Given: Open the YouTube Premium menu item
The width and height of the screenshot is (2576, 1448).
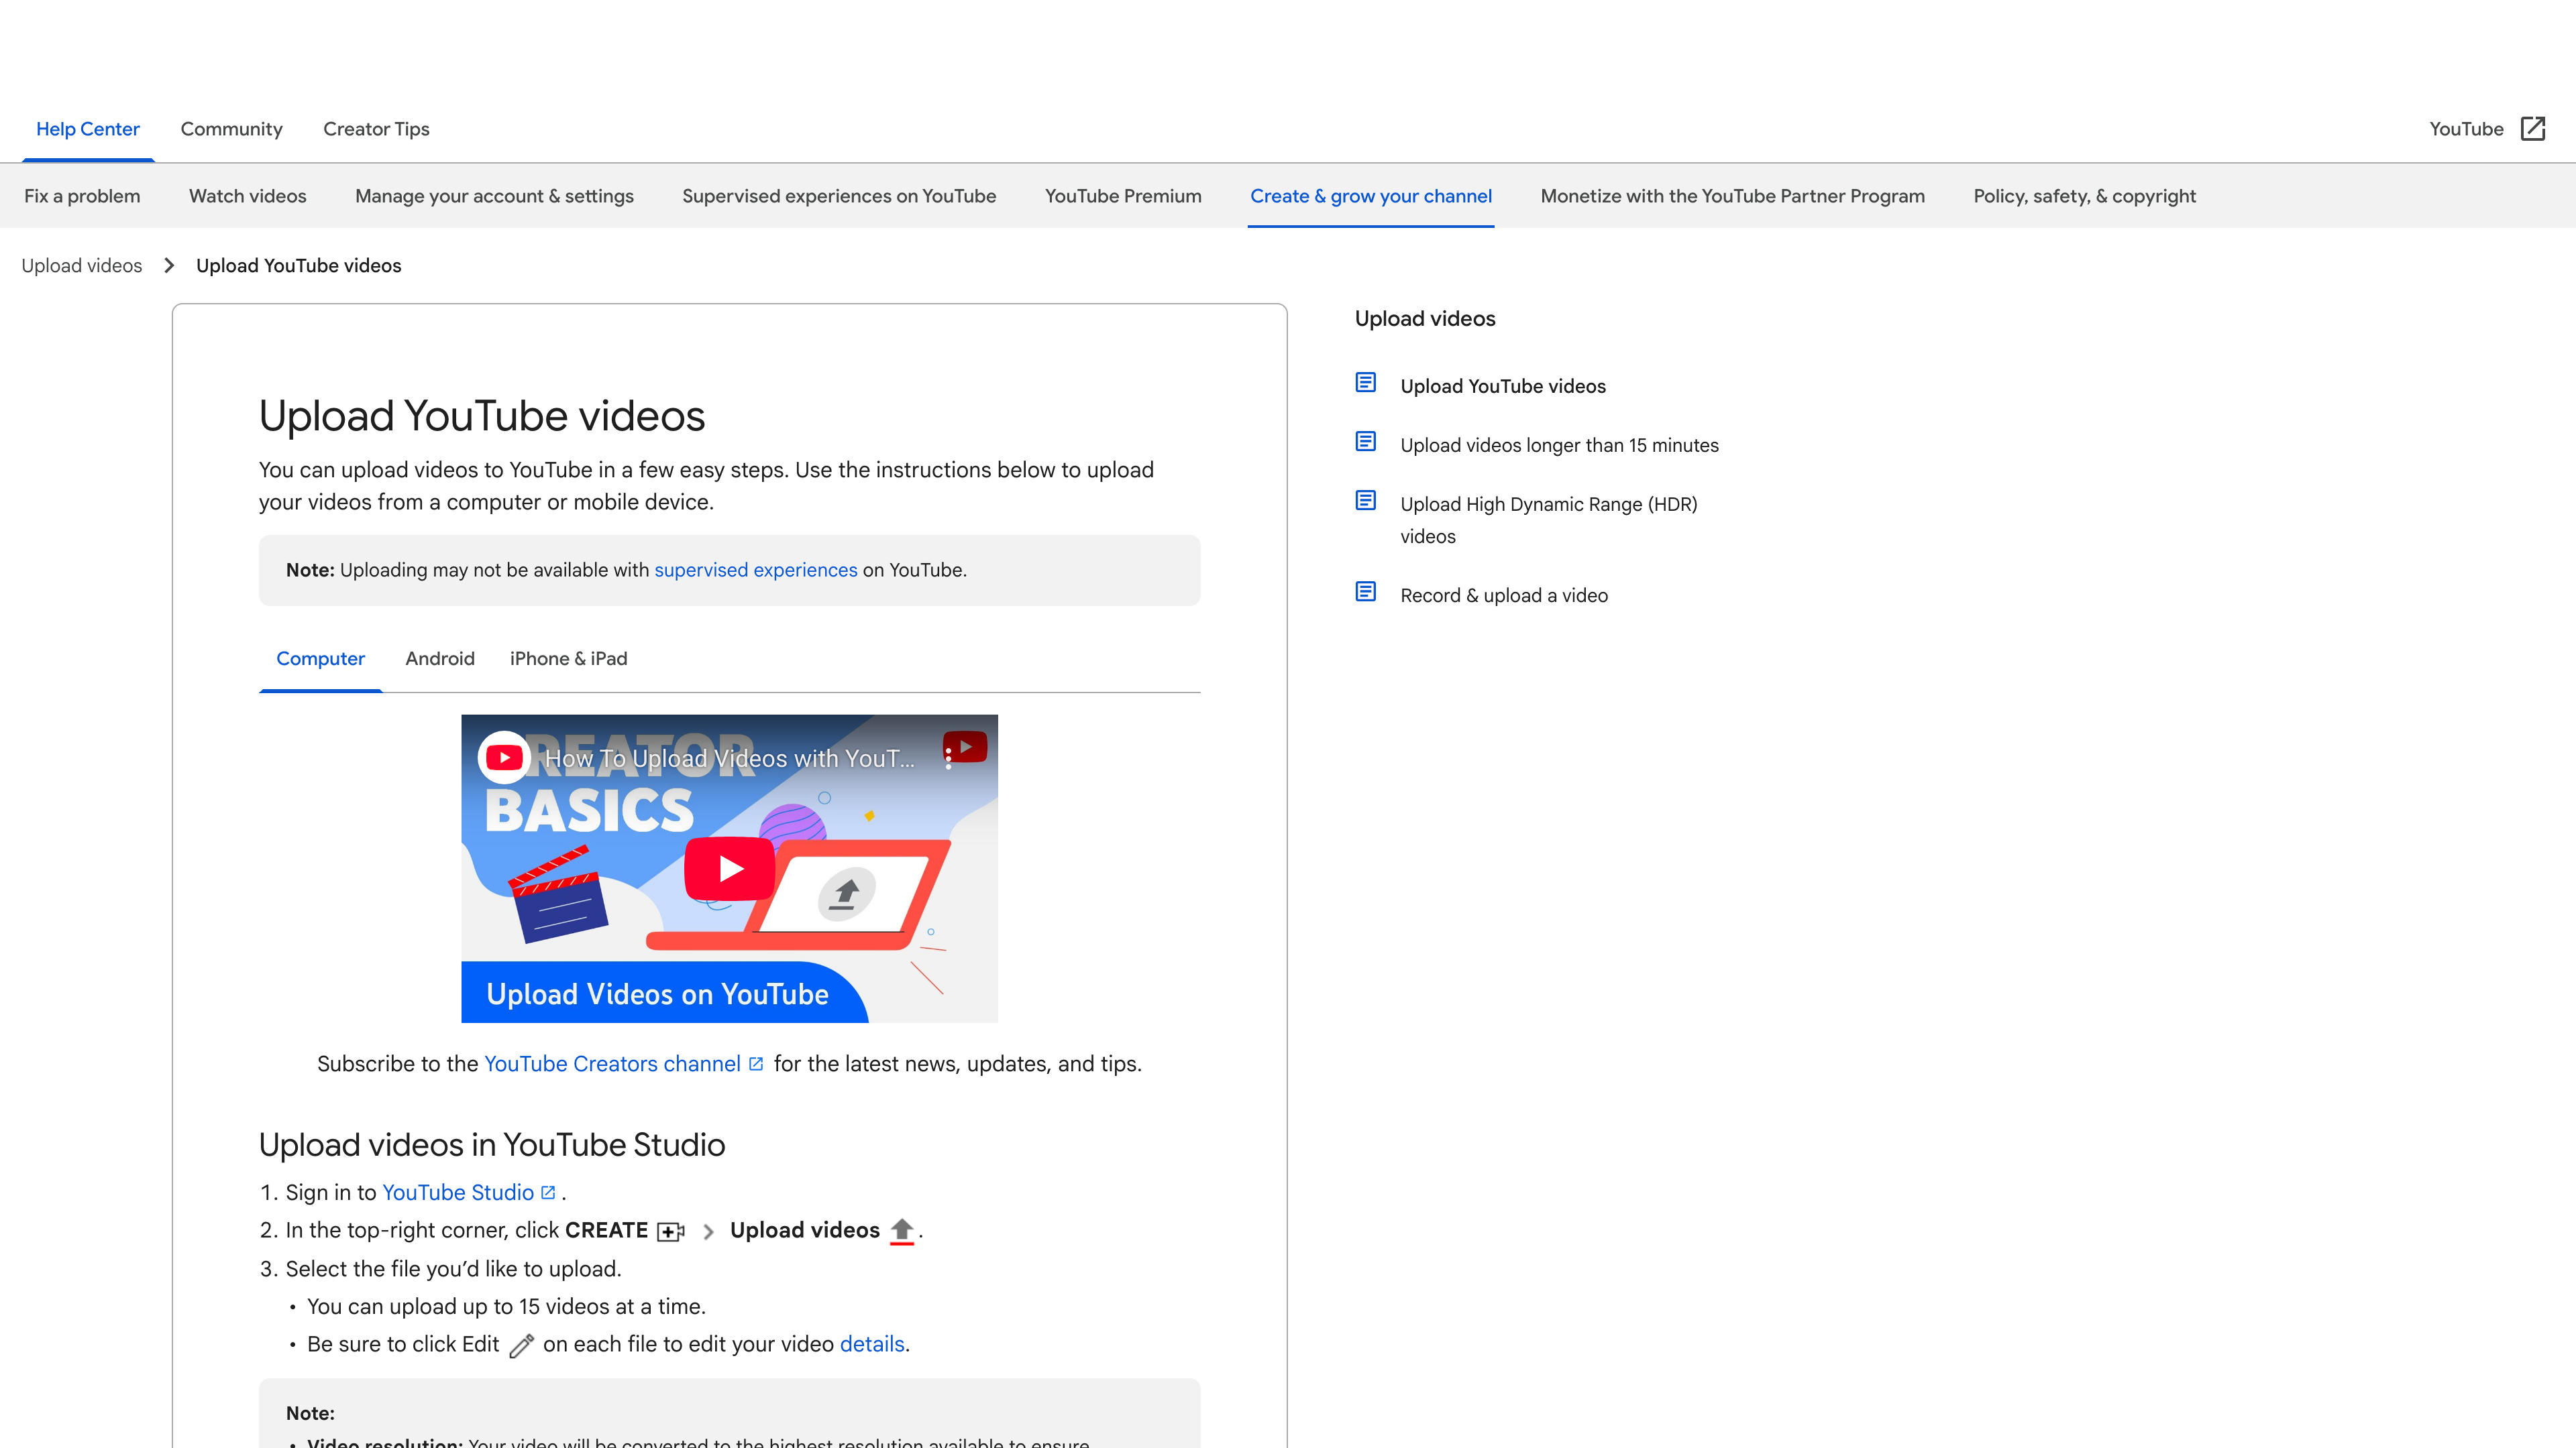Looking at the screenshot, I should tap(1122, 196).
